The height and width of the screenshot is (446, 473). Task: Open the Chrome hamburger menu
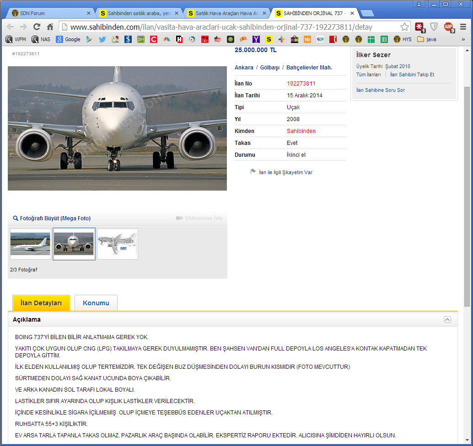click(x=463, y=27)
